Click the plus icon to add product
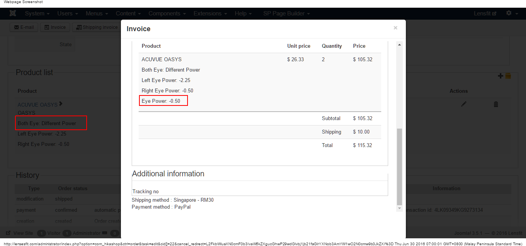This screenshot has width=526, height=246. [500, 76]
